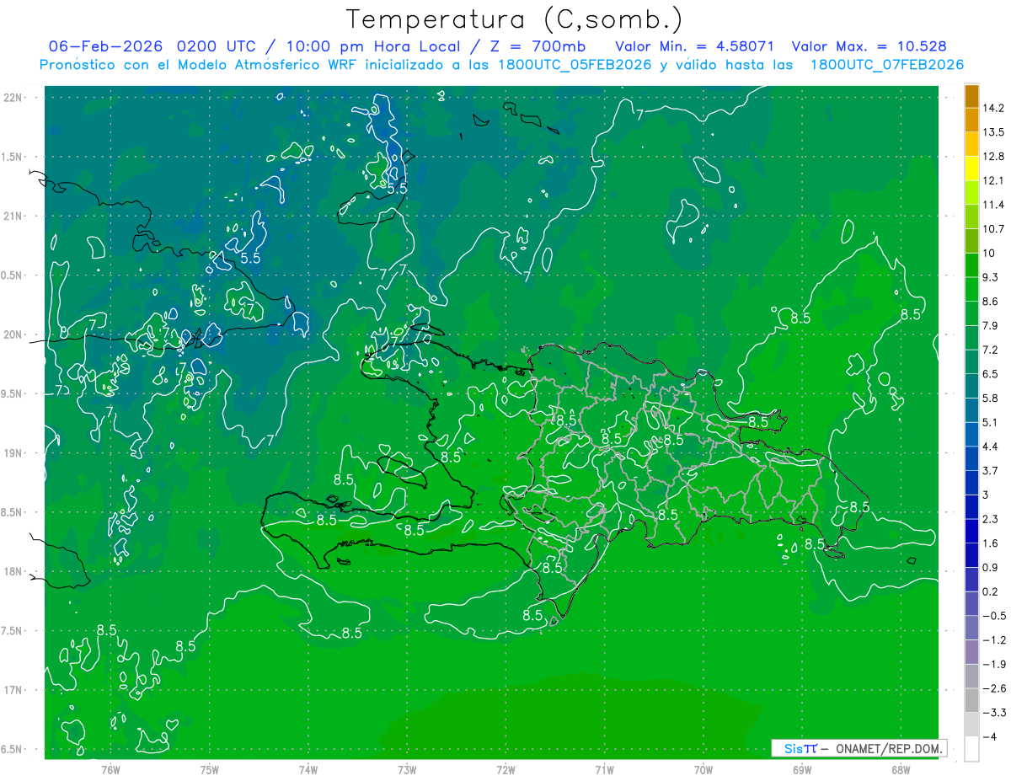Click the "20N" latitude axis label
Screen dimensions: 1011x781
[x=13, y=334]
